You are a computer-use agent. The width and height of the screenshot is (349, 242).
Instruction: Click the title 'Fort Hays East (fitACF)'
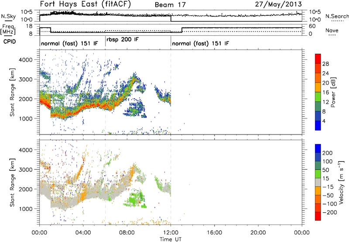(85, 4)
